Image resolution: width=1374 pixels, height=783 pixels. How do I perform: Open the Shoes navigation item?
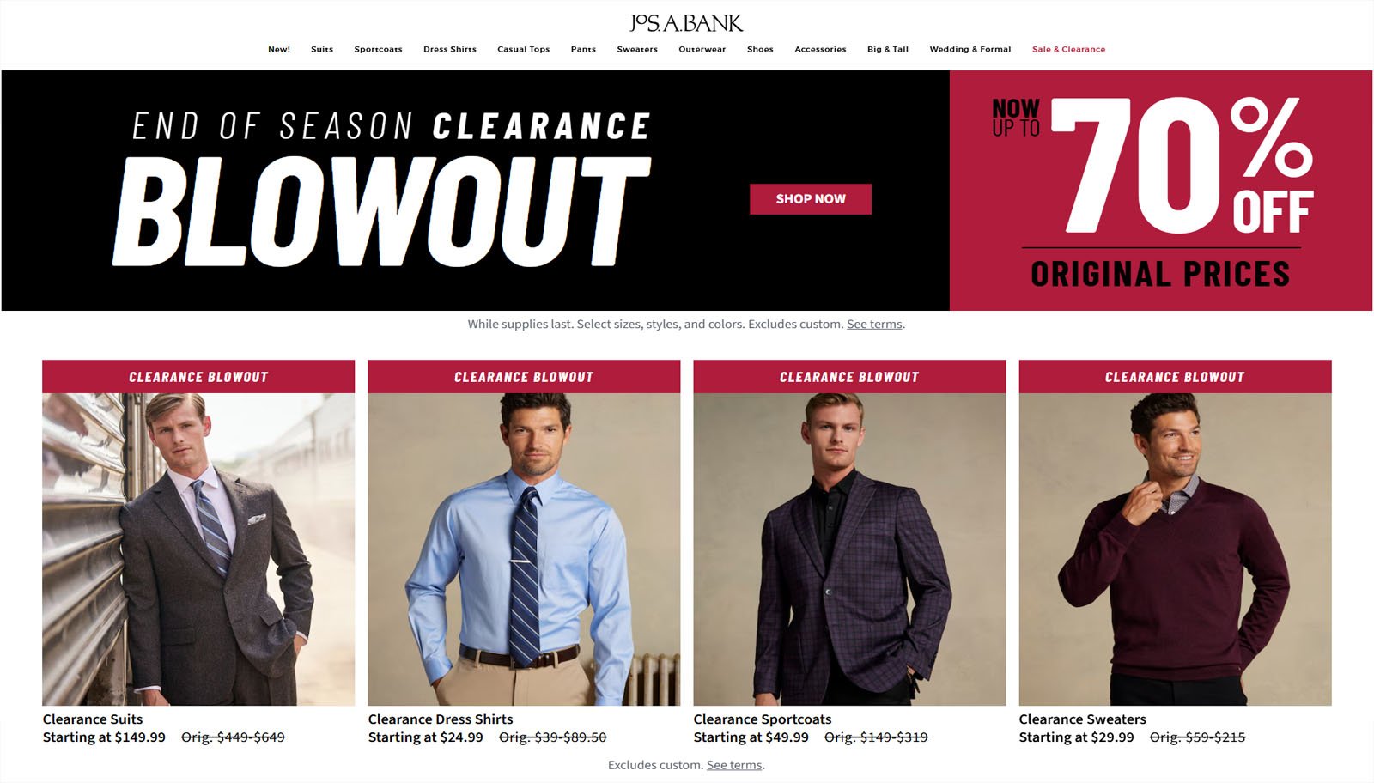click(x=760, y=49)
